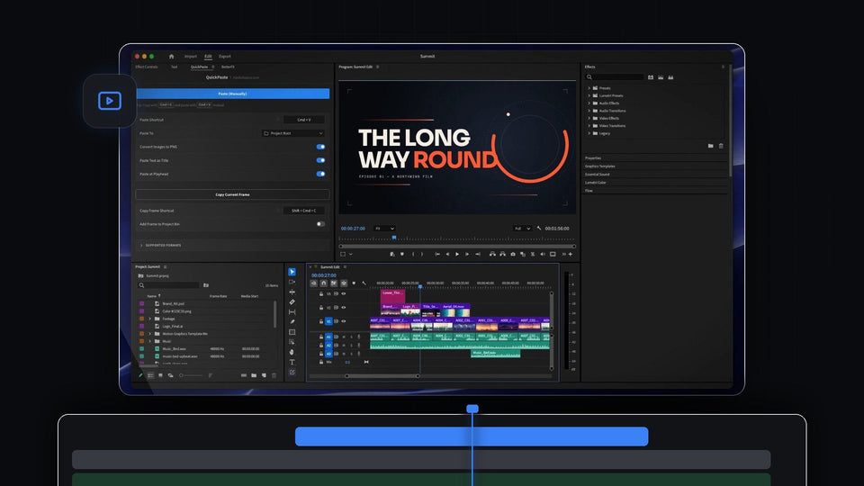Image resolution: width=864 pixels, height=486 pixels.
Task: Open the Full playback resolution dropdown
Action: [522, 228]
